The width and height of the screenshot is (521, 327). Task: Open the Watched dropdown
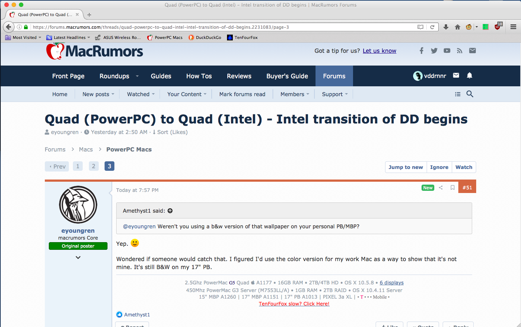(141, 94)
